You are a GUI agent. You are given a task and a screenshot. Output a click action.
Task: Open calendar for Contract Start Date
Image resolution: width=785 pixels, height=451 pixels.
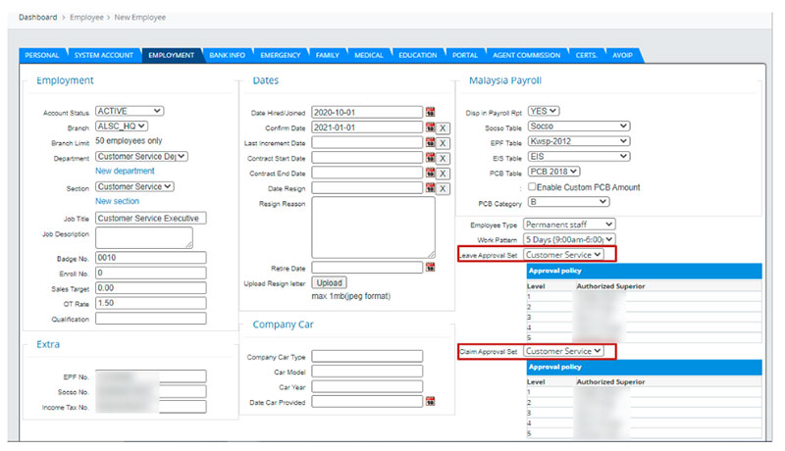(430, 158)
